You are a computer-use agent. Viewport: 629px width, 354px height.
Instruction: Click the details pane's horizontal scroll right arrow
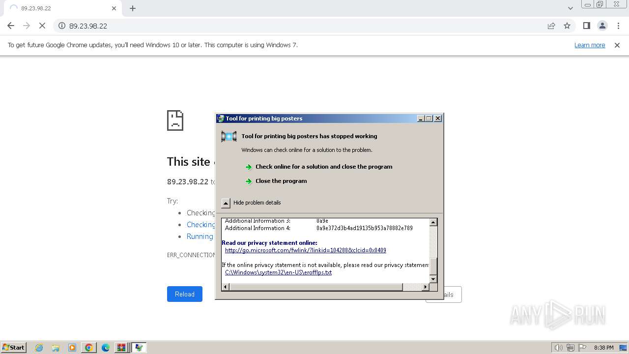click(x=426, y=287)
